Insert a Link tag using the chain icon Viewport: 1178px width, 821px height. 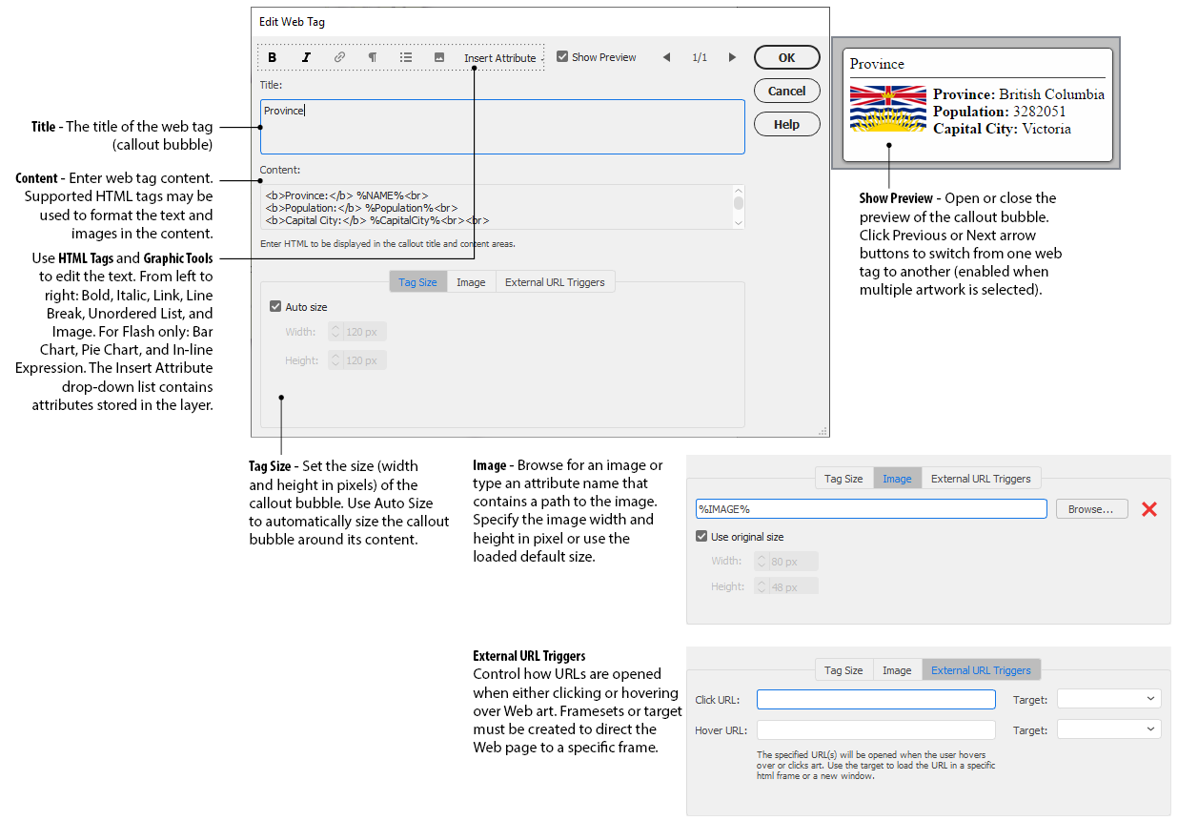point(339,57)
